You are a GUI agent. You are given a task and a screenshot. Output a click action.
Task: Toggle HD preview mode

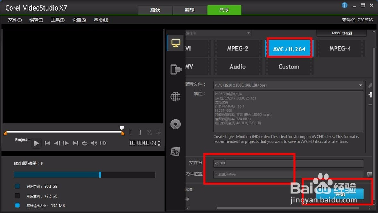click(x=103, y=143)
